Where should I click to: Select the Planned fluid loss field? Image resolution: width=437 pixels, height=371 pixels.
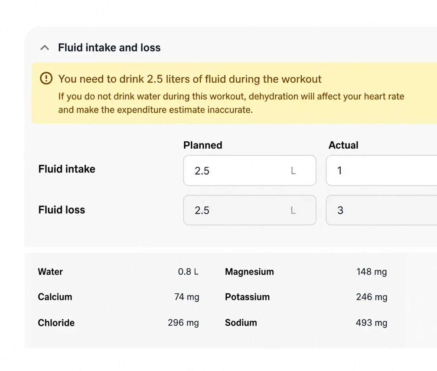coord(250,210)
